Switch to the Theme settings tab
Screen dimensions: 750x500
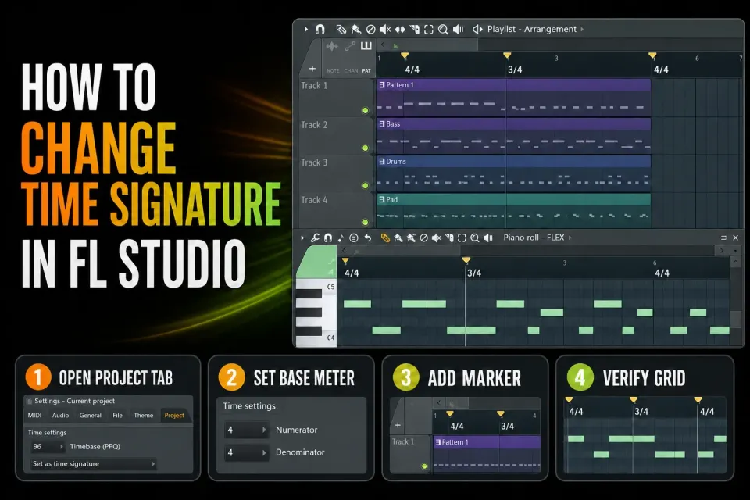coord(144,416)
